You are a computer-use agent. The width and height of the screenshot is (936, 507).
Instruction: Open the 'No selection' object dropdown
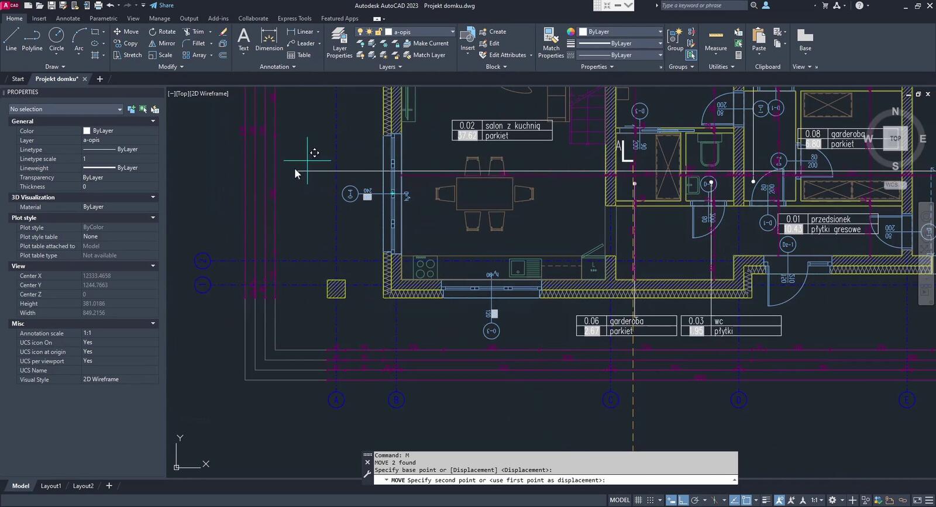(x=66, y=109)
